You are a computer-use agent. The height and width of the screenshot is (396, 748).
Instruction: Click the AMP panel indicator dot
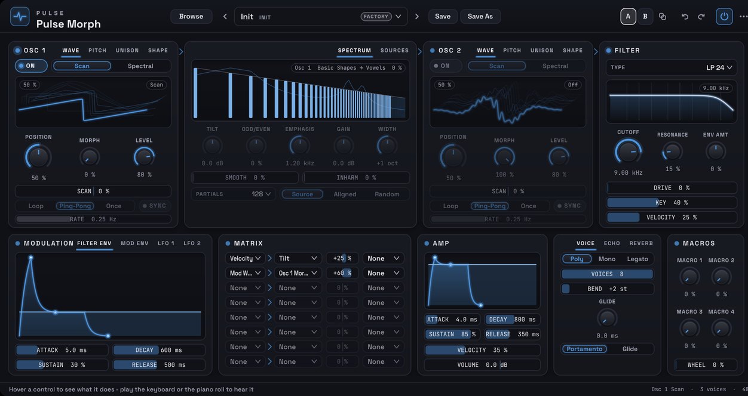[426, 243]
